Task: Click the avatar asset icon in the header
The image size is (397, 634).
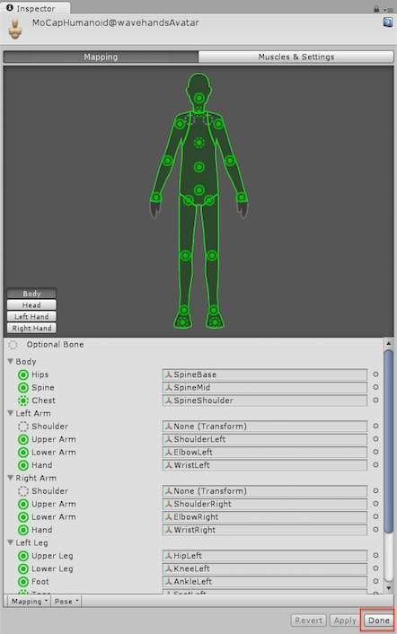Action: [x=15, y=30]
